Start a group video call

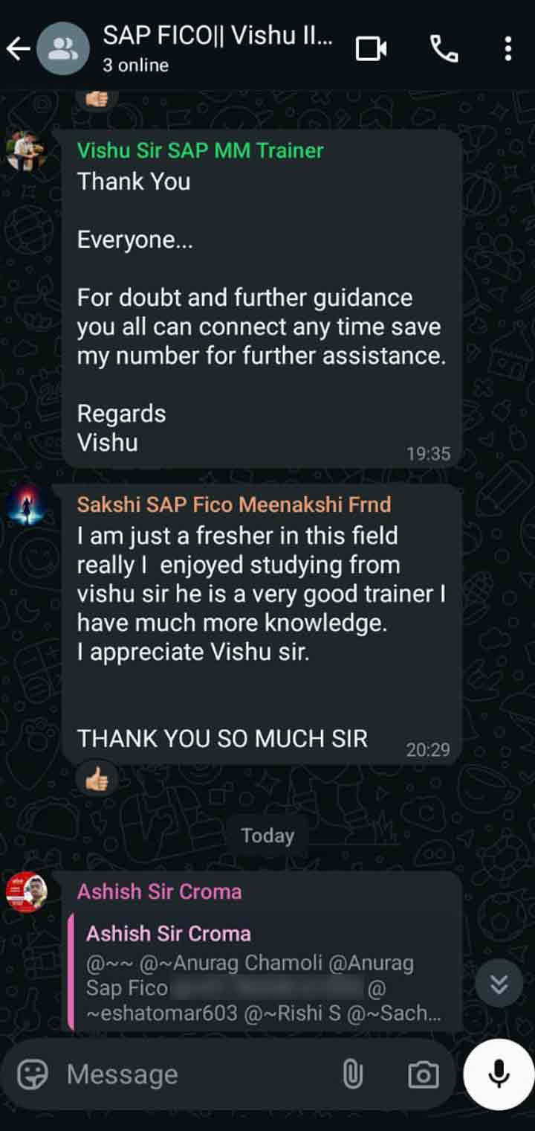click(x=372, y=50)
